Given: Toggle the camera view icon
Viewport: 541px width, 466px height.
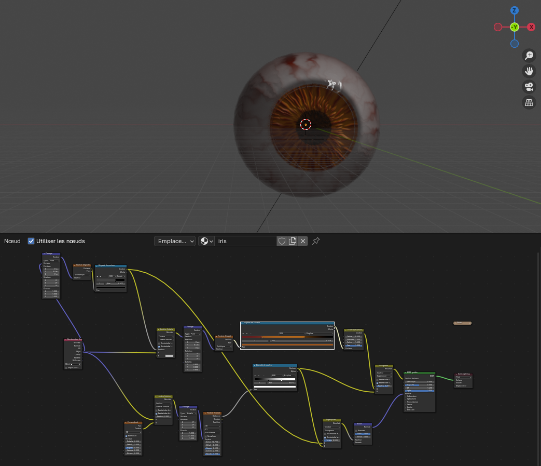Looking at the screenshot, I should [x=529, y=87].
